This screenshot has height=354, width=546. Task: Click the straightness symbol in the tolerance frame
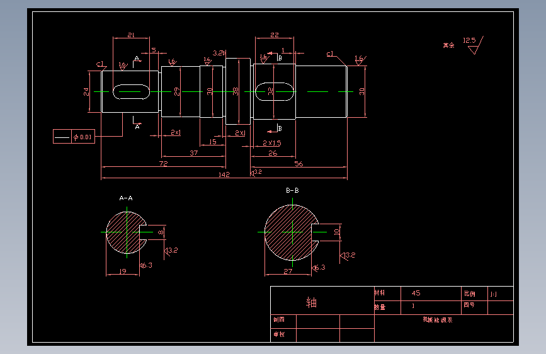coord(62,137)
